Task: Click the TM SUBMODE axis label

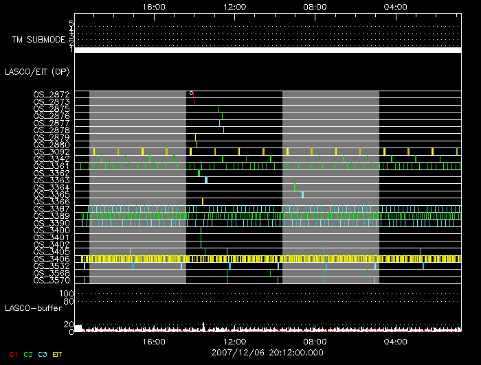Action: click(38, 40)
